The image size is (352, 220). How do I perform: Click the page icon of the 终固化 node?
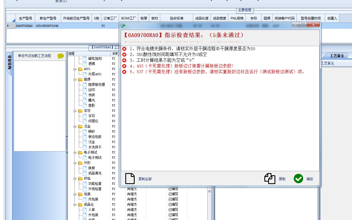(x=84, y=121)
